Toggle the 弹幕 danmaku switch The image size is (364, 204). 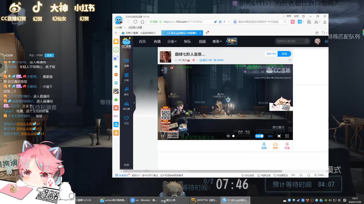coord(259,136)
